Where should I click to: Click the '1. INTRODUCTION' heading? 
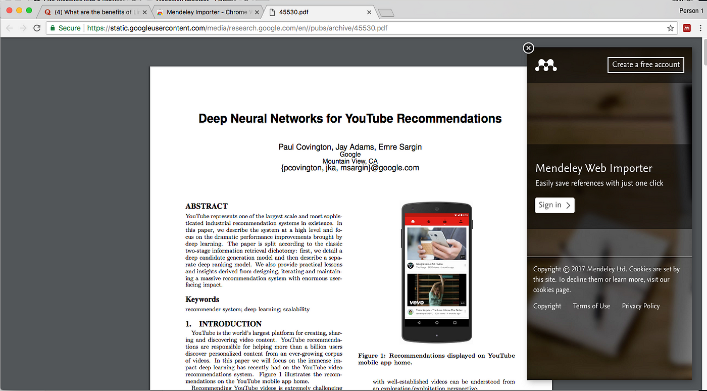pyautogui.click(x=224, y=324)
